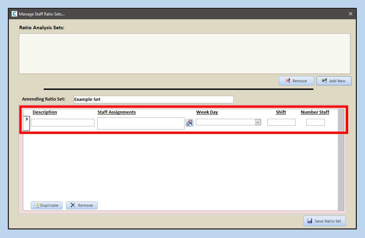Click the Ratio Analysis Sets list box
Viewport: 365px width, 238px height.
184,54
